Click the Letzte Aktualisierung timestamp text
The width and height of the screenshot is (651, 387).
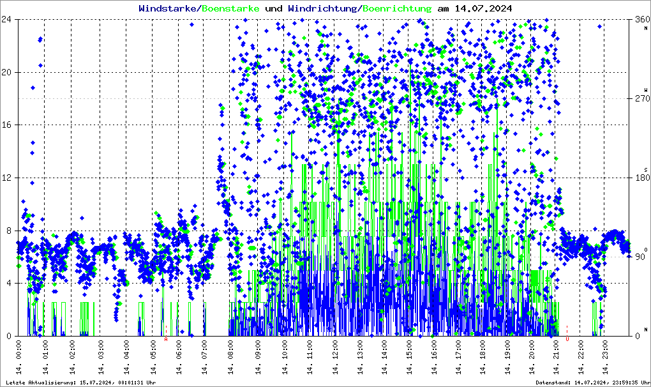(81, 383)
